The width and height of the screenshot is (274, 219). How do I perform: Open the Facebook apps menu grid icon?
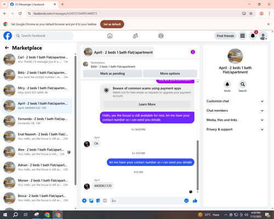tap(242, 36)
